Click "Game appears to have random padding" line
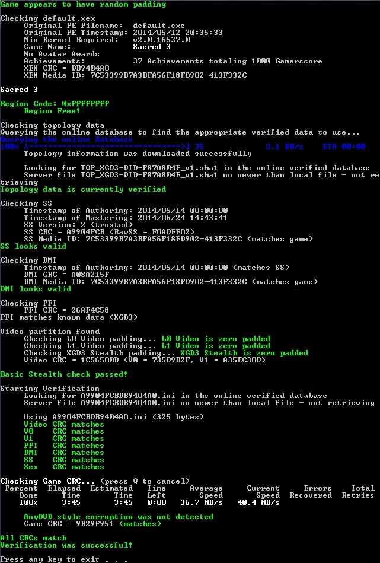This screenshot has height=563, width=380. click(x=83, y=4)
